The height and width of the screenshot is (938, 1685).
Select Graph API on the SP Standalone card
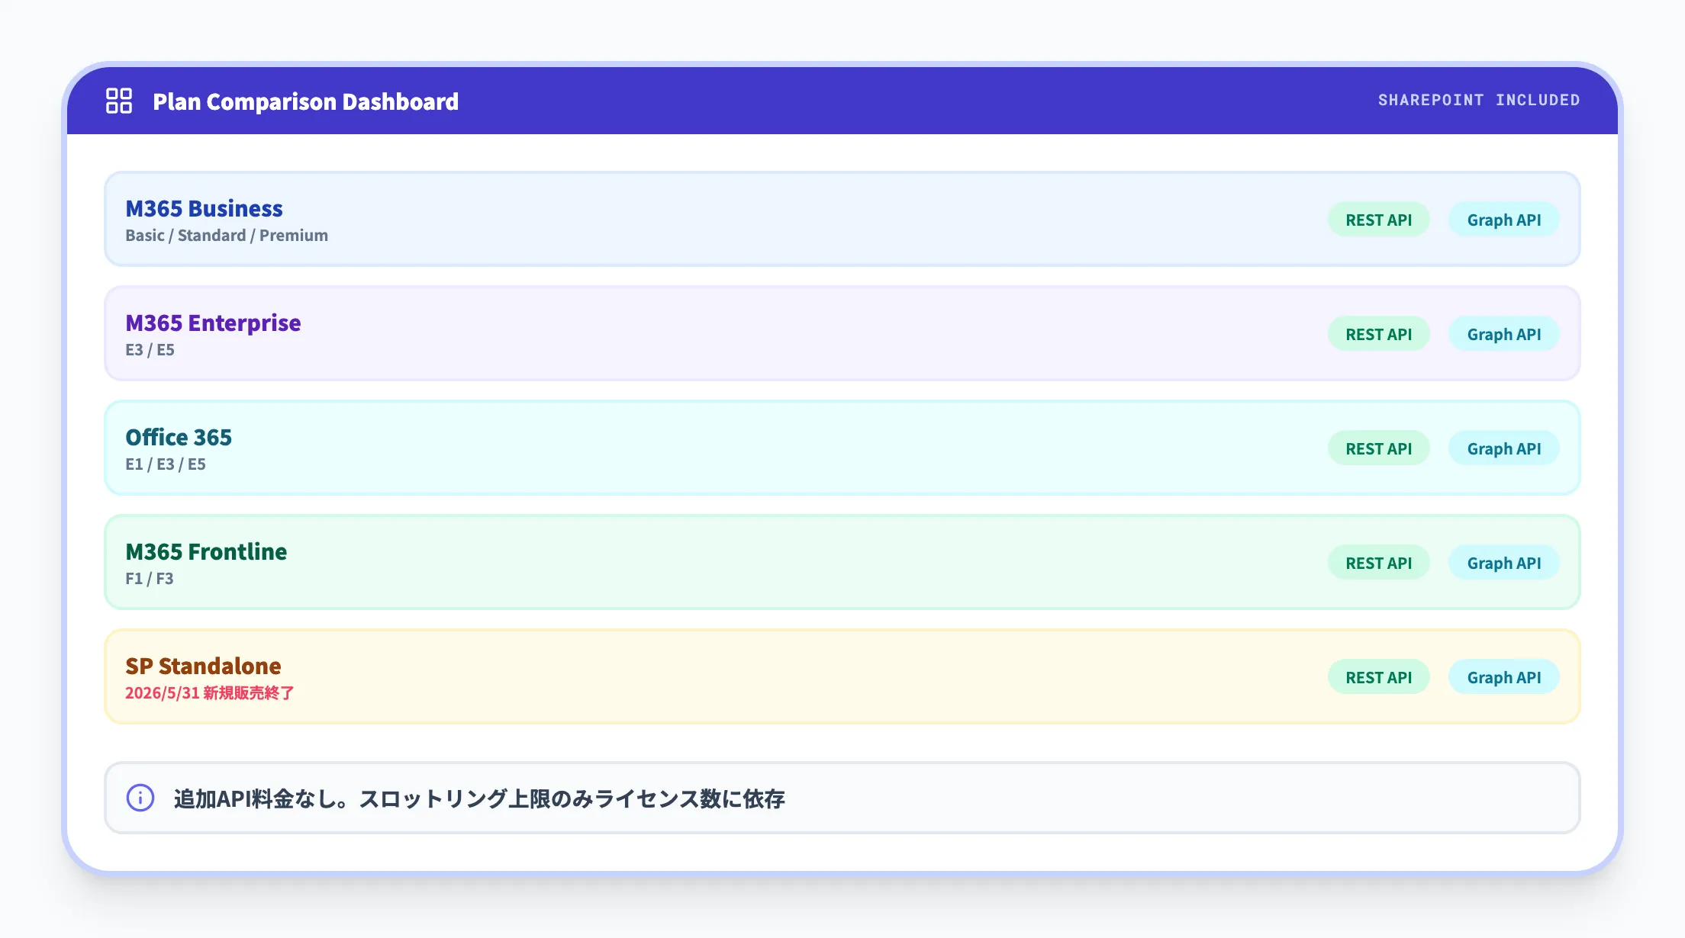(1503, 676)
